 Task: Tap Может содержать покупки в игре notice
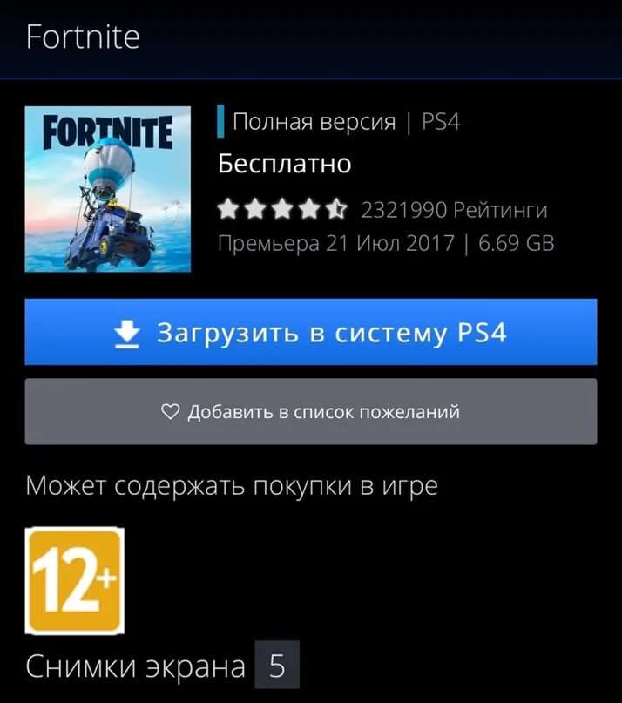pos(232,485)
